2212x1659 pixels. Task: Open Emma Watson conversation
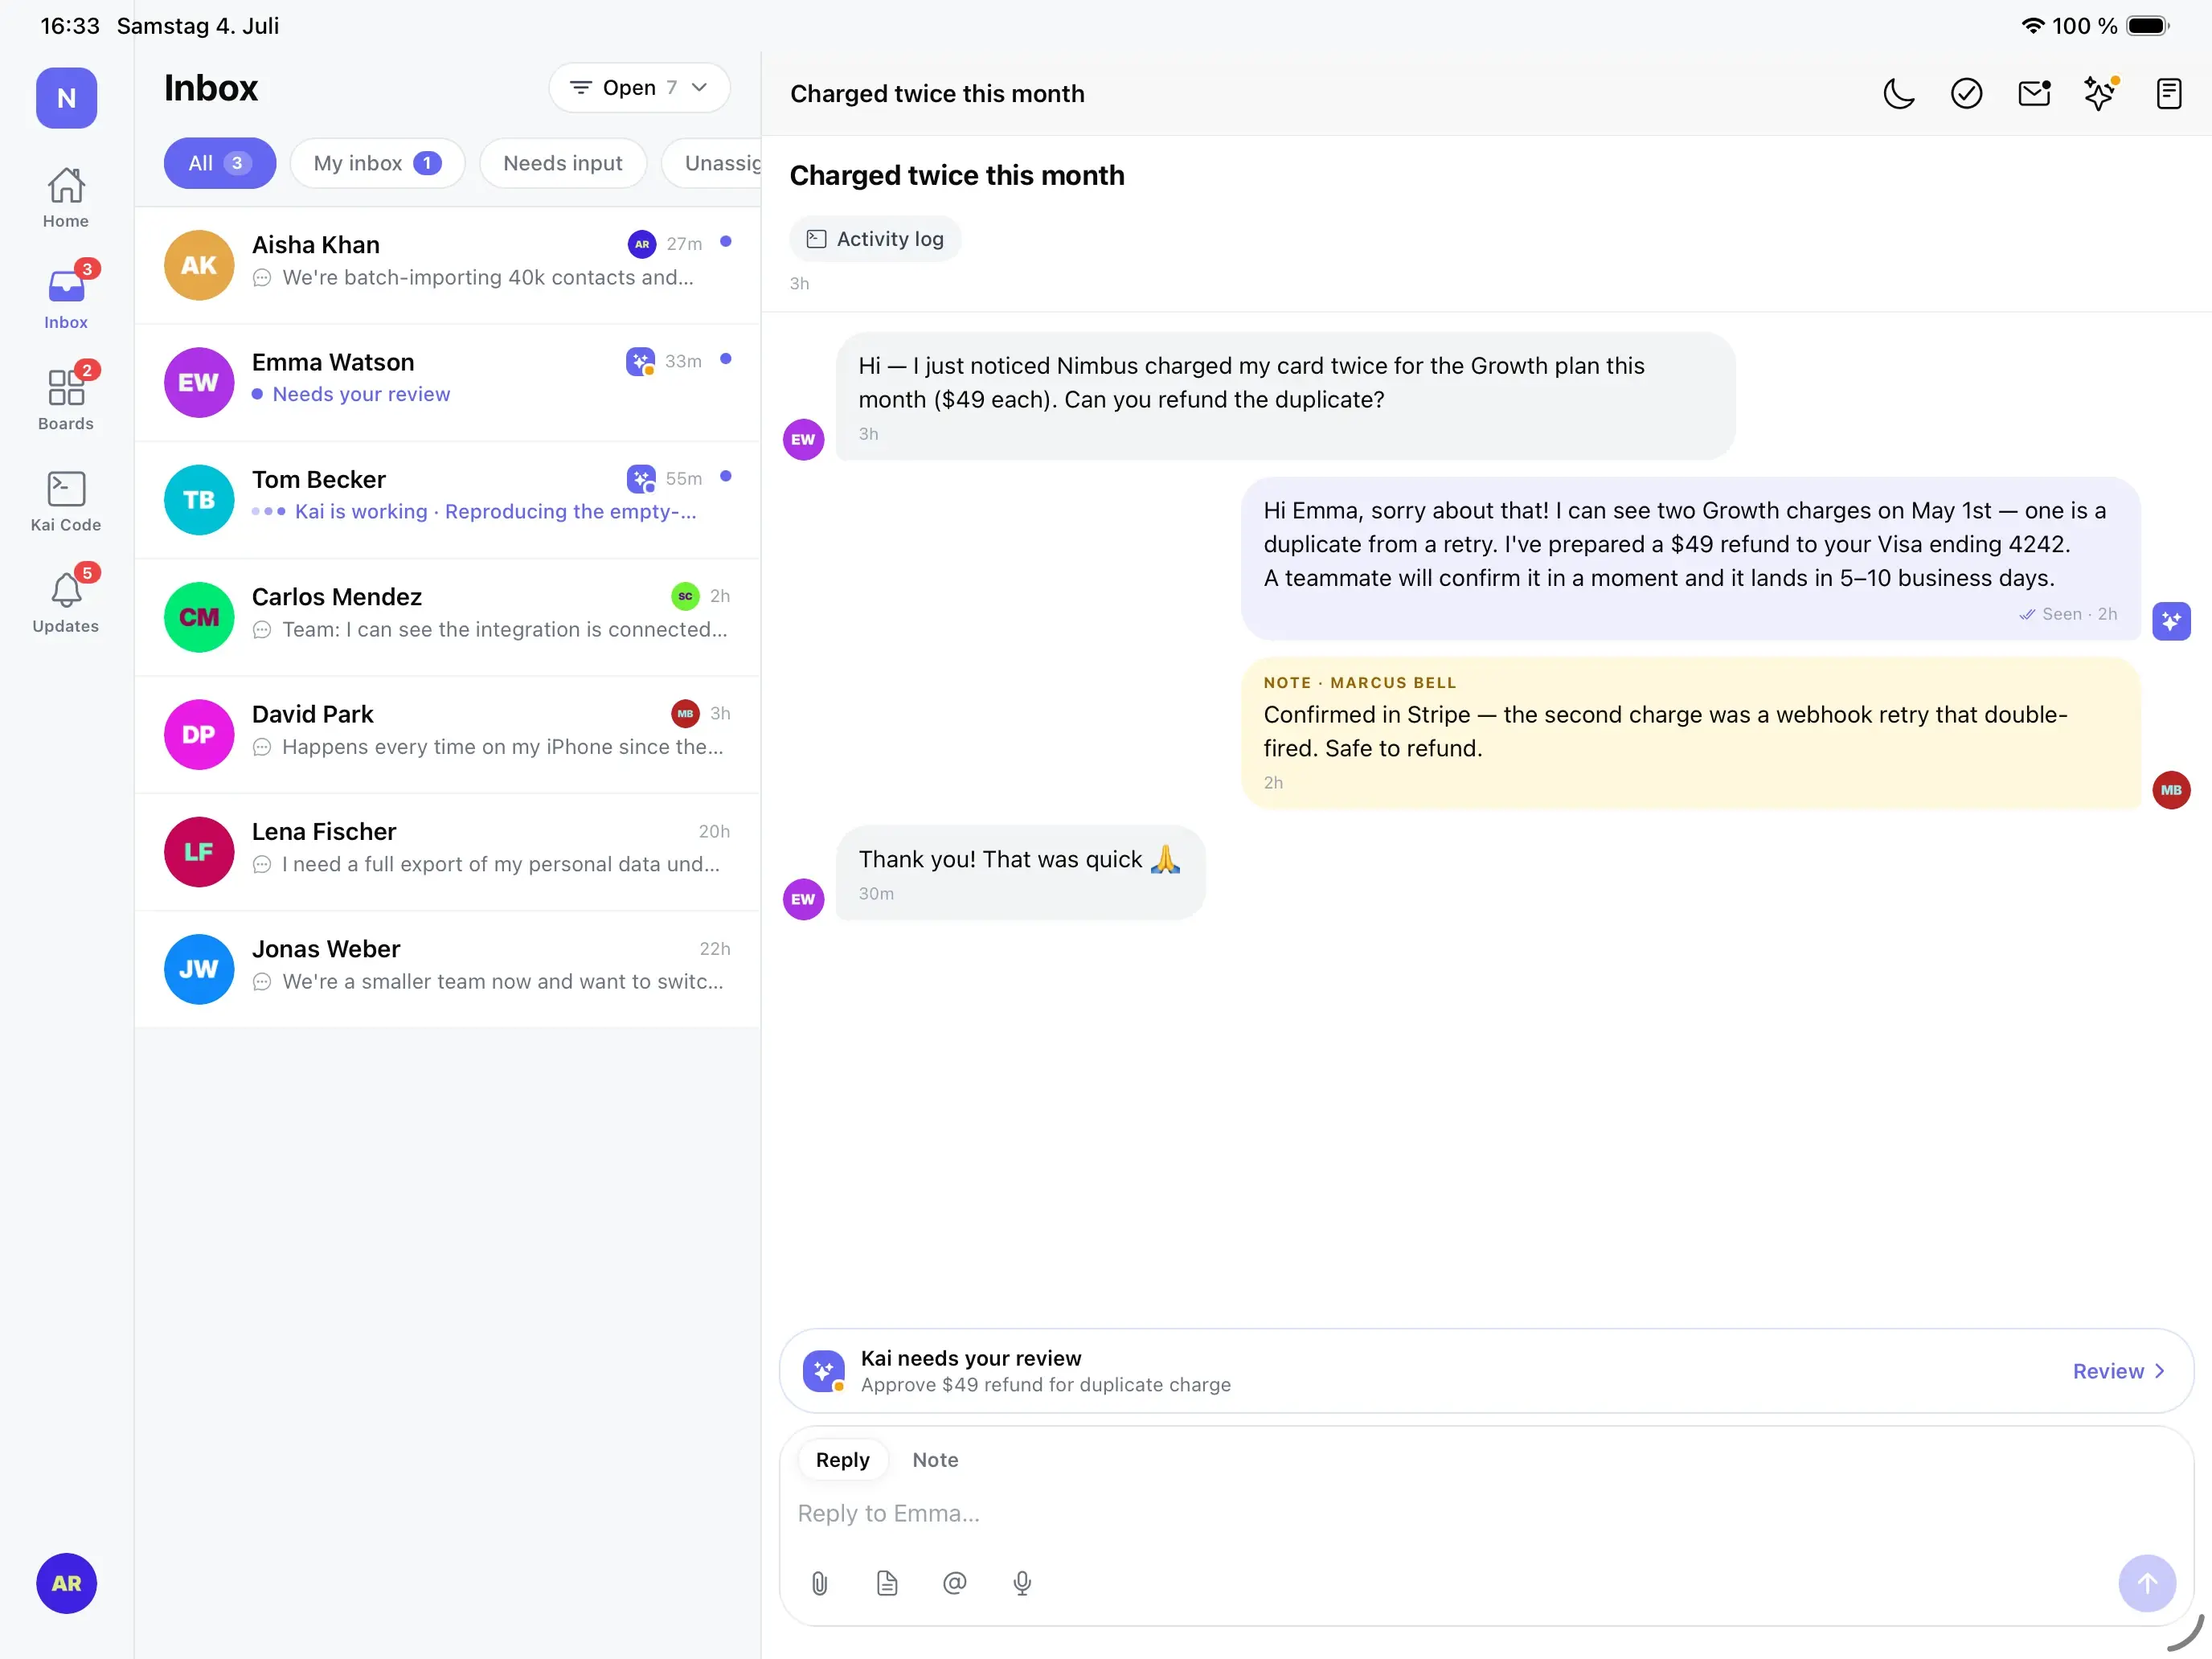(447, 382)
